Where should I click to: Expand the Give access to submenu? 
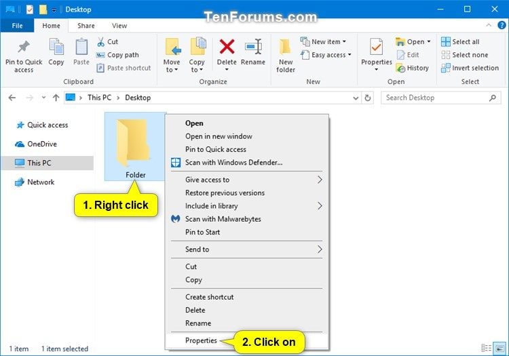coord(247,180)
